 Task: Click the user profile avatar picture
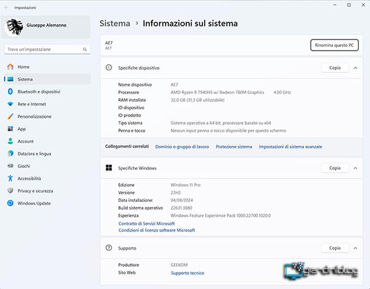pos(14,27)
